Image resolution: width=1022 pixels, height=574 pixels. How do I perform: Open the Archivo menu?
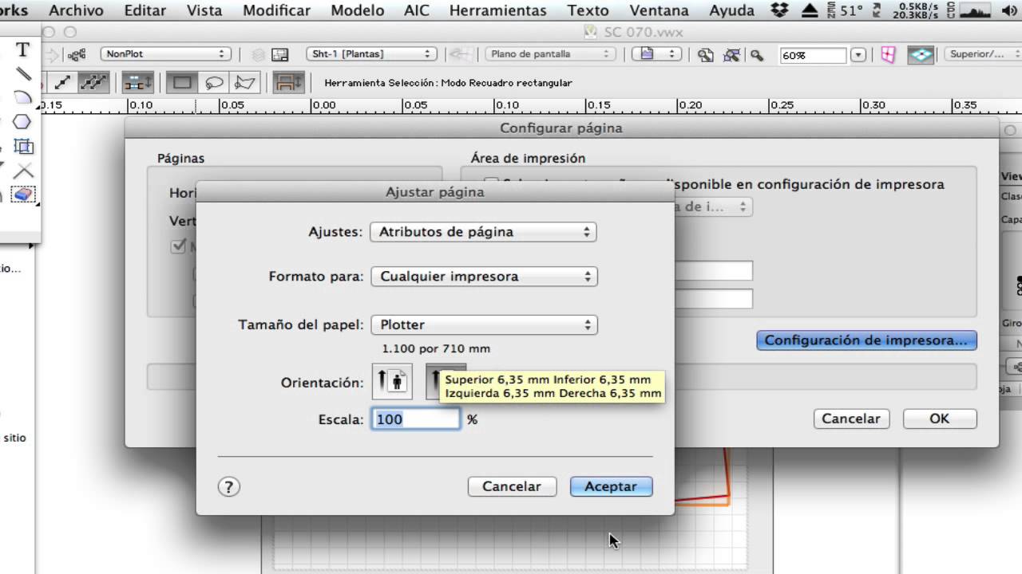pyautogui.click(x=76, y=10)
